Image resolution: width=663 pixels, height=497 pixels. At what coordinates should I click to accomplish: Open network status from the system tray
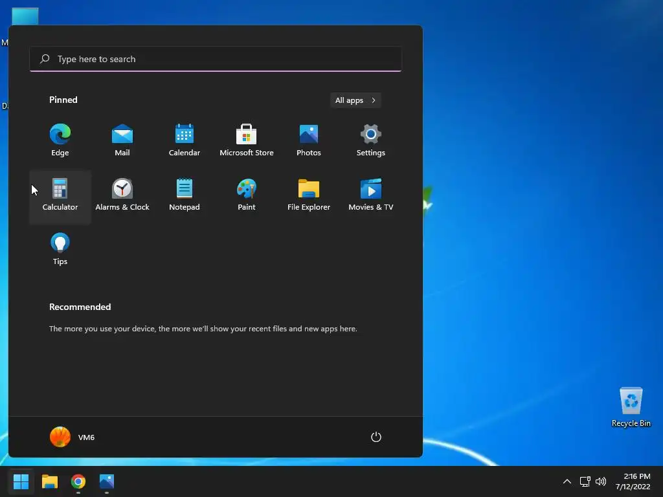click(585, 481)
